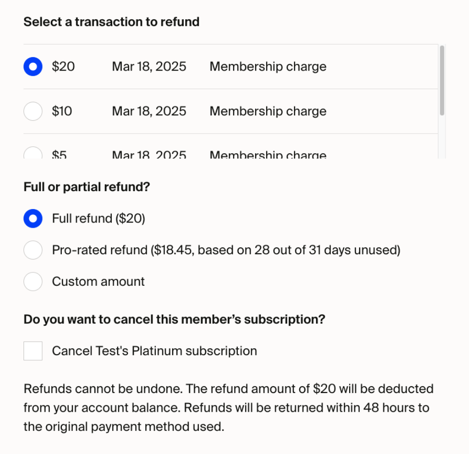Select the $5 membership charge transaction
This screenshot has height=454, width=469.
click(33, 153)
